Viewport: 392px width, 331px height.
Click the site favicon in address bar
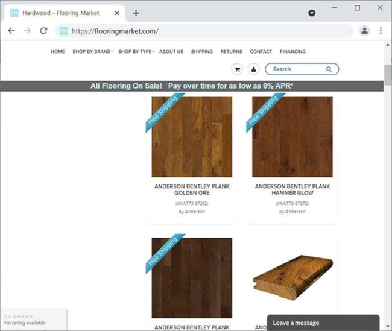[63, 31]
